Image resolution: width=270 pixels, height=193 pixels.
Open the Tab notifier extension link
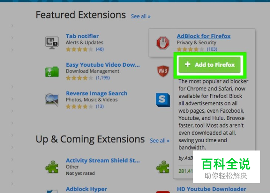pyautogui.click(x=82, y=36)
